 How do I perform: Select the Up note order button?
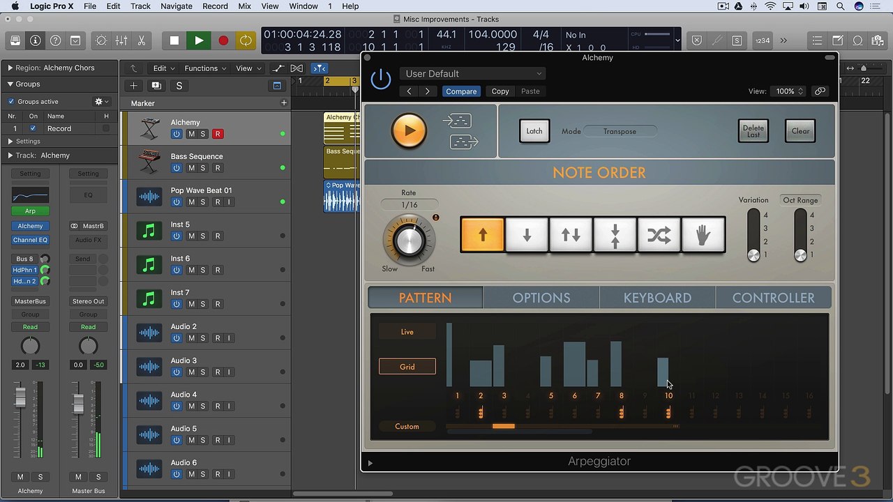point(482,235)
